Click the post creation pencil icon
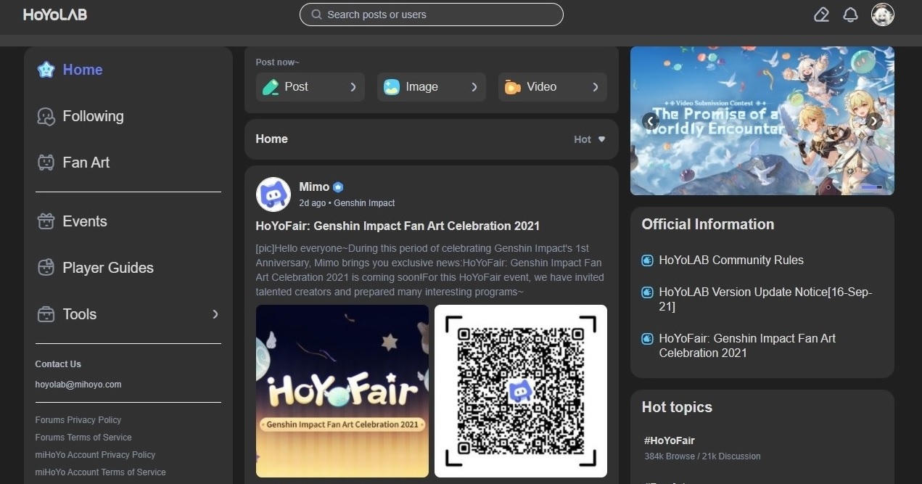The image size is (922, 484). tap(821, 15)
